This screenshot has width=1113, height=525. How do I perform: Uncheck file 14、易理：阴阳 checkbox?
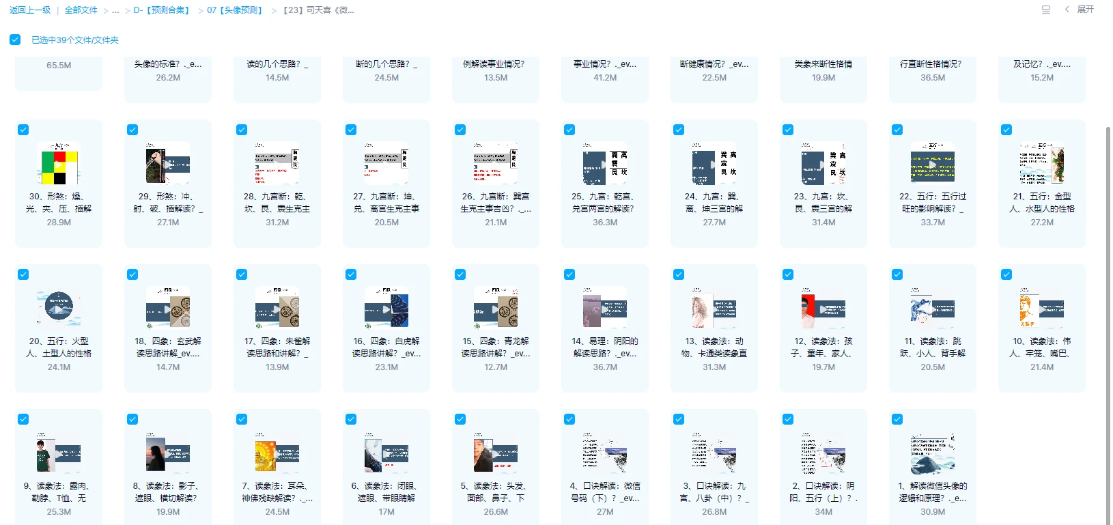(x=569, y=274)
